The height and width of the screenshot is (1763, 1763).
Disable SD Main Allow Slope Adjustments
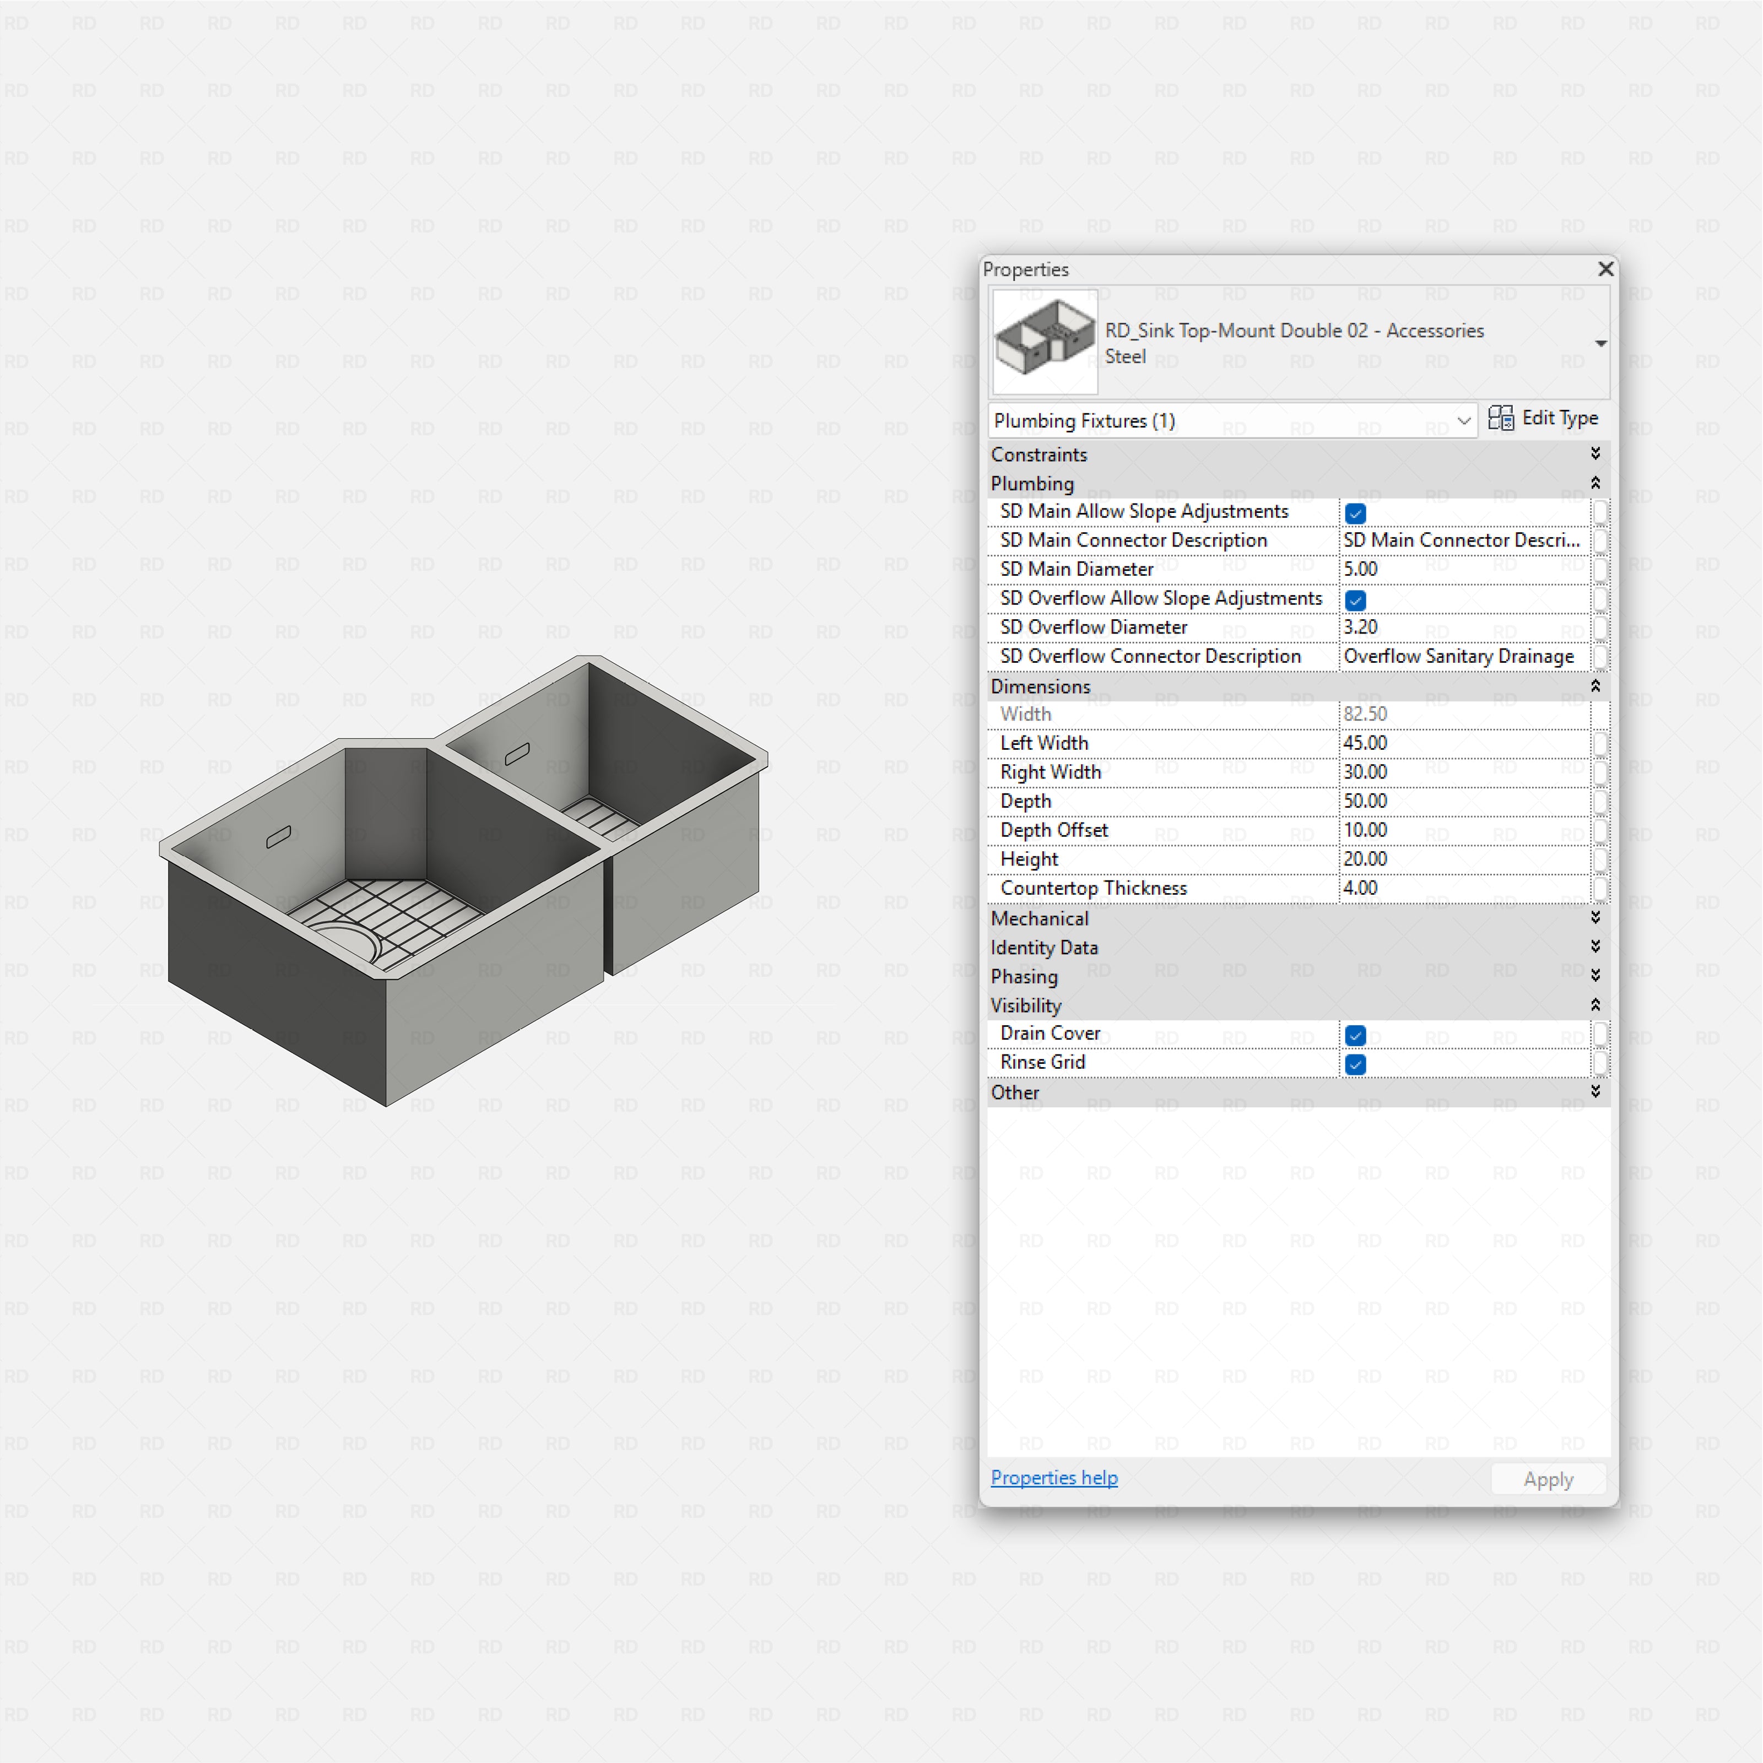(1356, 513)
